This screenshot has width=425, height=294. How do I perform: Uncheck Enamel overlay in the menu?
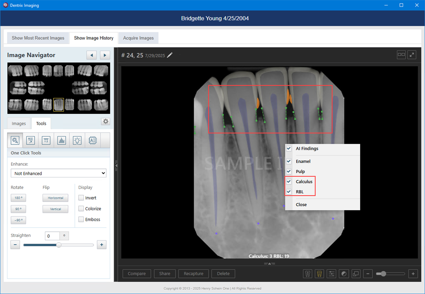tap(289, 161)
